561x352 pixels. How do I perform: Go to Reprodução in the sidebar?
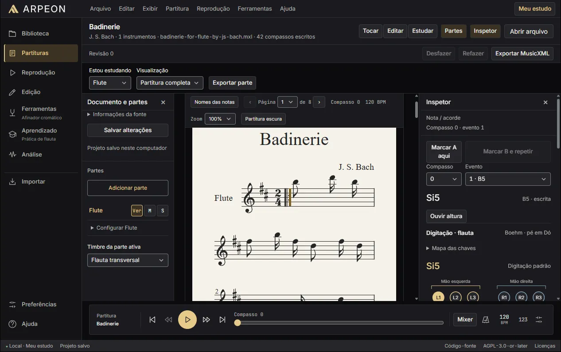click(41, 73)
